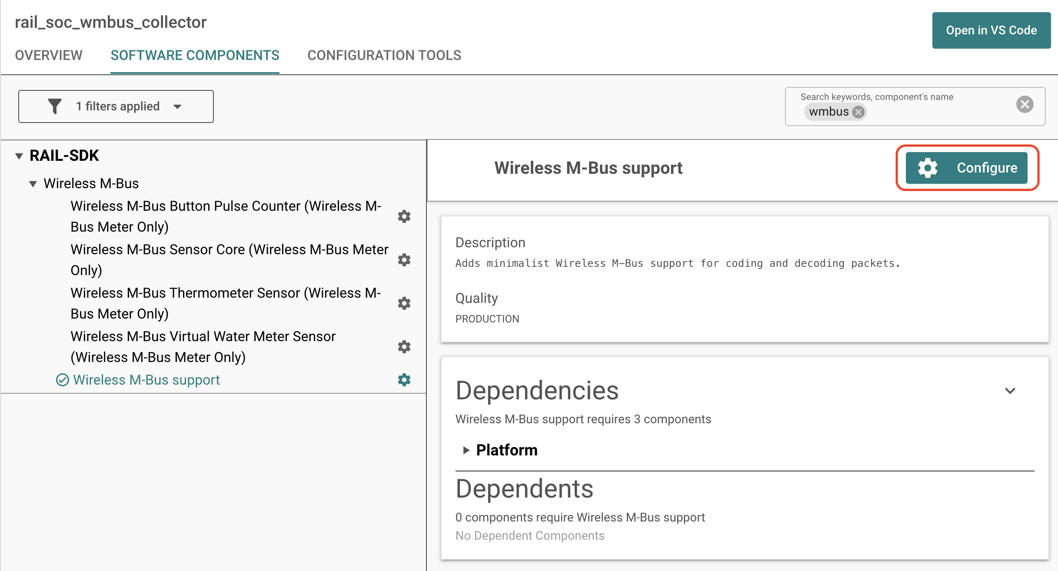
Task: Collapse the Dependencies section chevron
Action: [x=1010, y=391]
